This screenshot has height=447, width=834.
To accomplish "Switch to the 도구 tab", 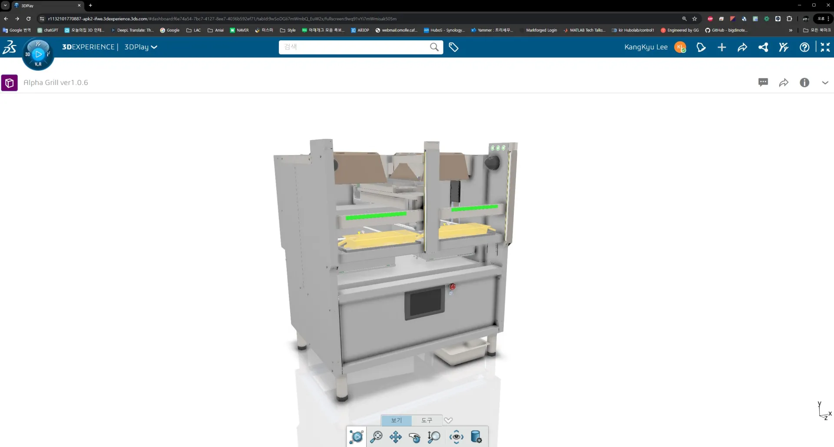I will tap(427, 420).
